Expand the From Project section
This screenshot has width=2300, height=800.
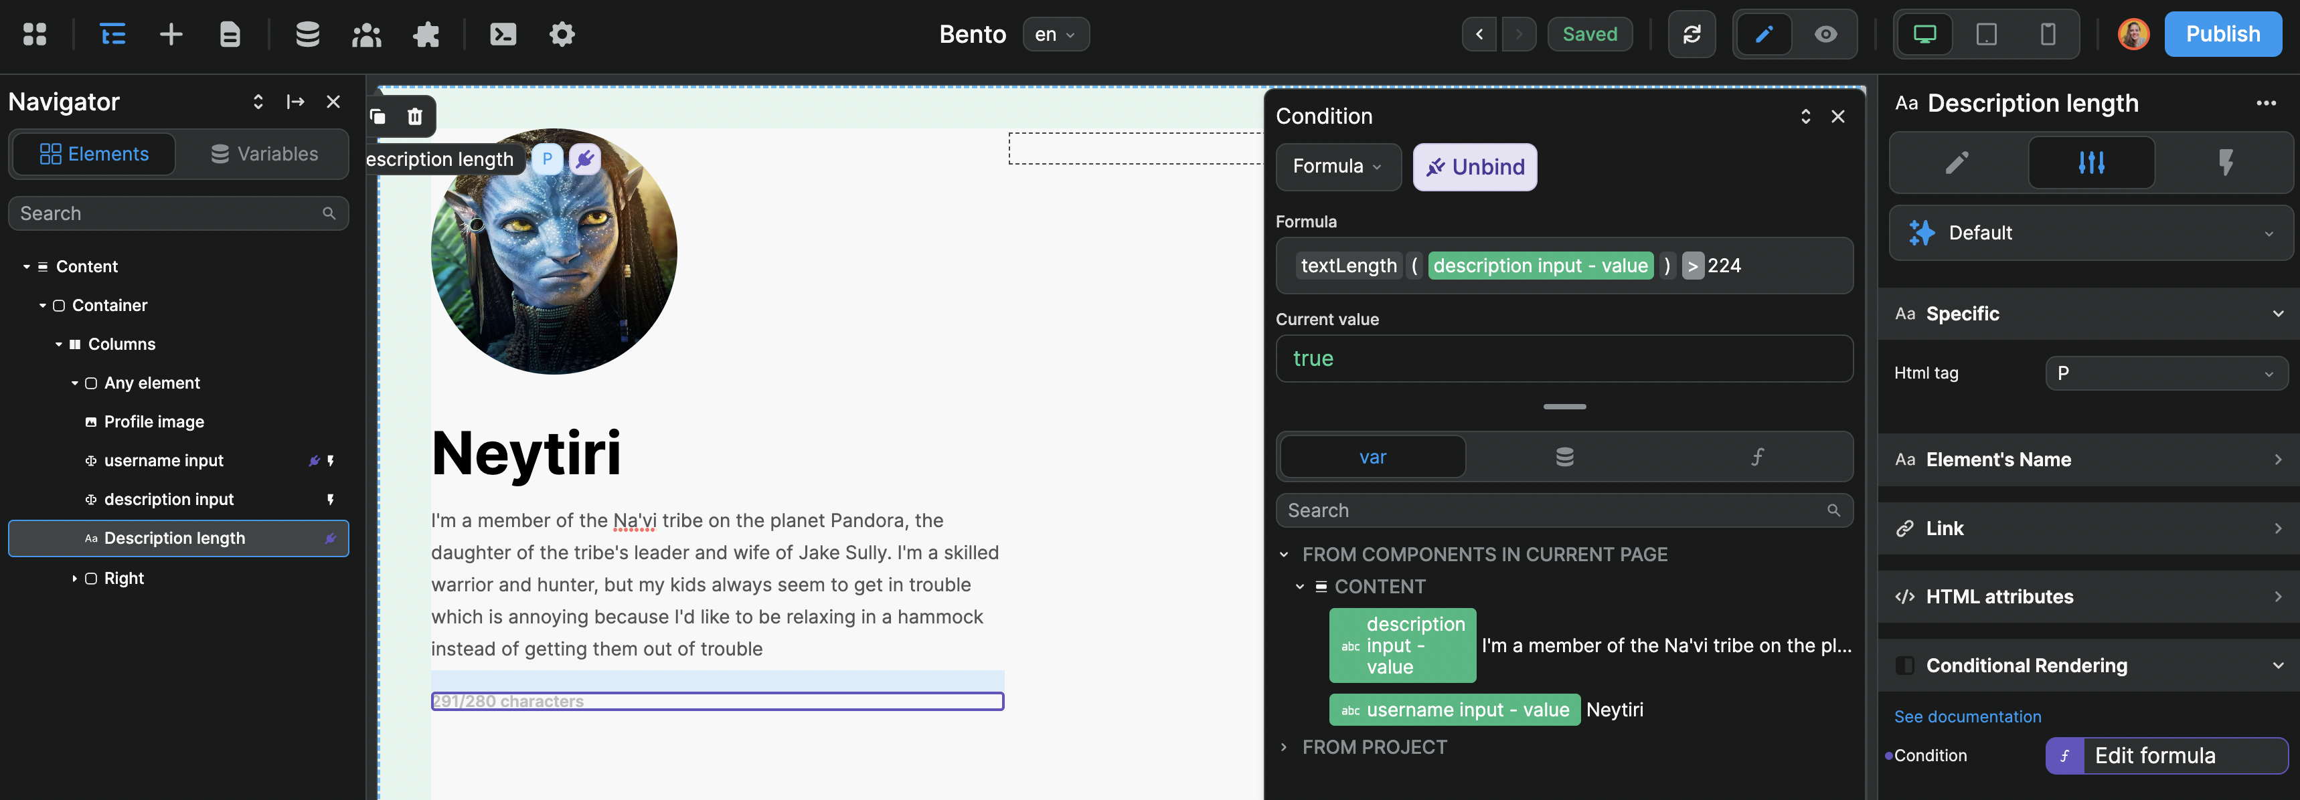[x=1284, y=747]
